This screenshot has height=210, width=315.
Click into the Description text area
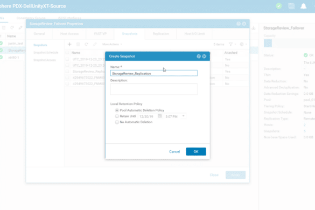153,89
